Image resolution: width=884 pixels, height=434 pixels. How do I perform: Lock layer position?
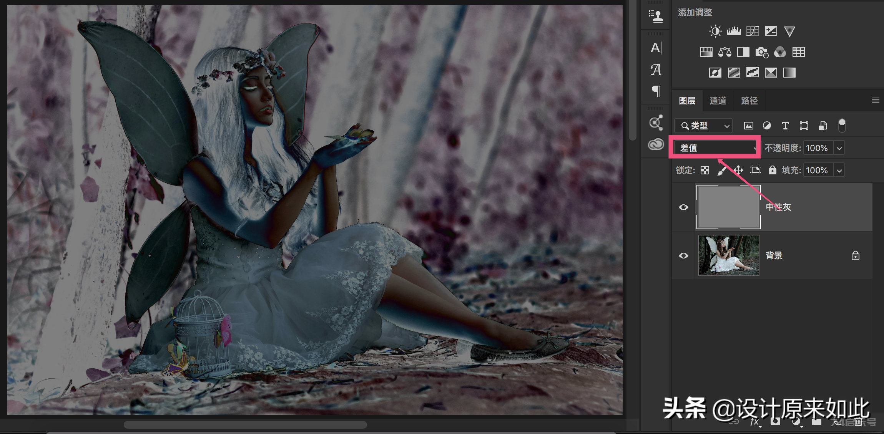pyautogui.click(x=738, y=170)
